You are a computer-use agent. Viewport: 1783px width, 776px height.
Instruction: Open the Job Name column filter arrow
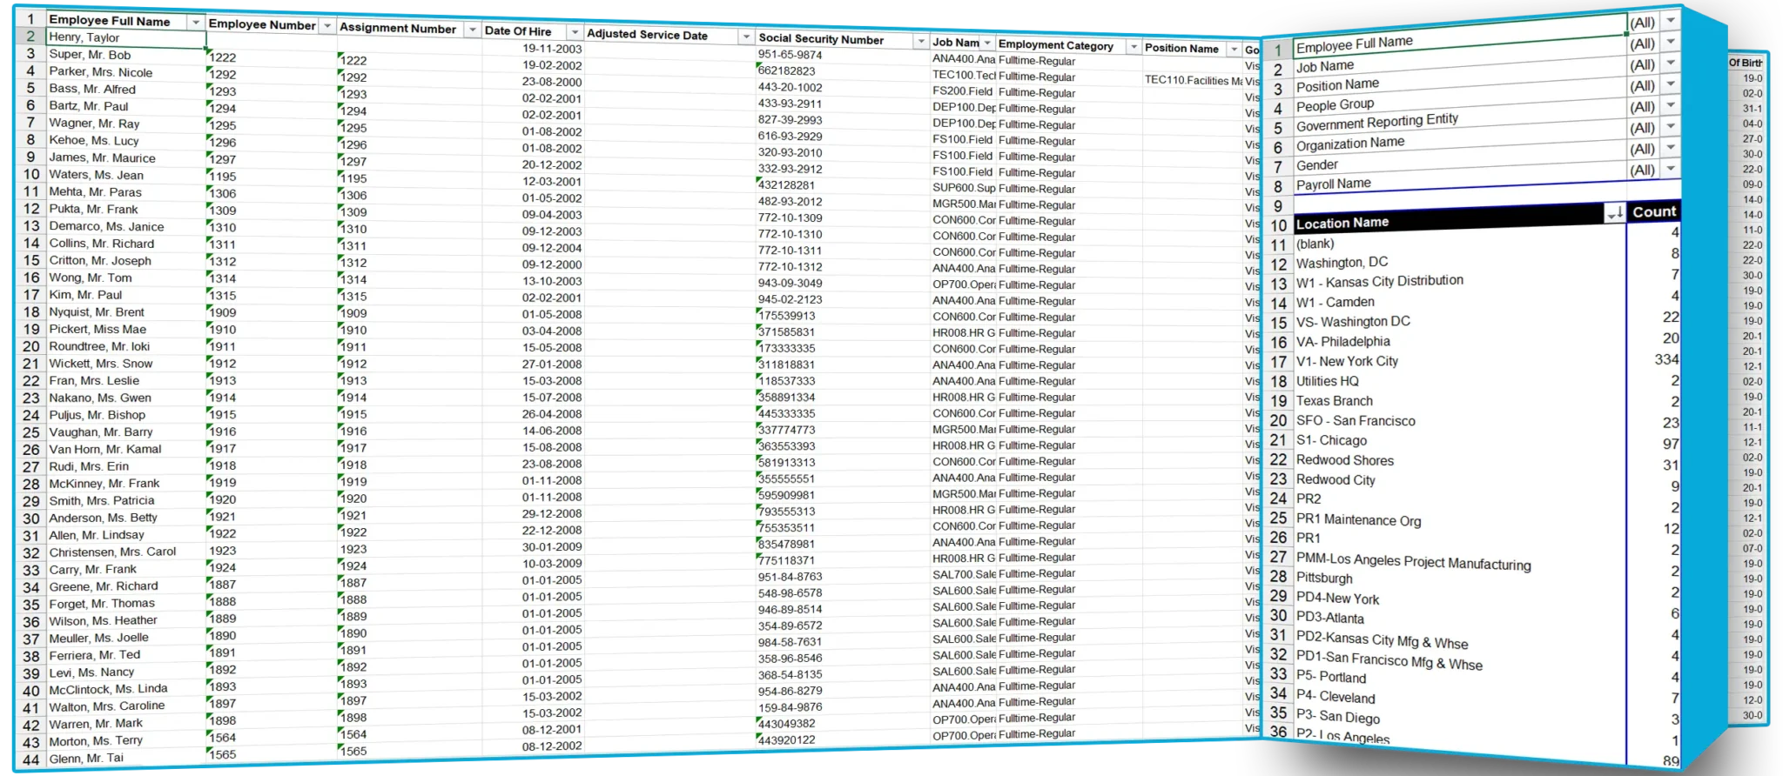tap(987, 43)
